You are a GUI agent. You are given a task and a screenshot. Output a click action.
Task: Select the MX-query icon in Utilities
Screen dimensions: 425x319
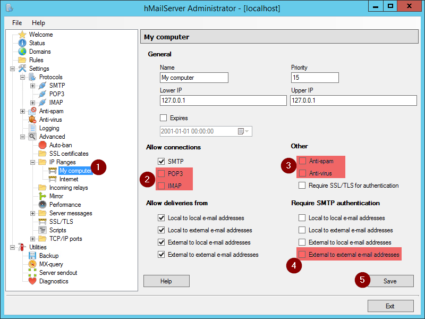[32, 264]
